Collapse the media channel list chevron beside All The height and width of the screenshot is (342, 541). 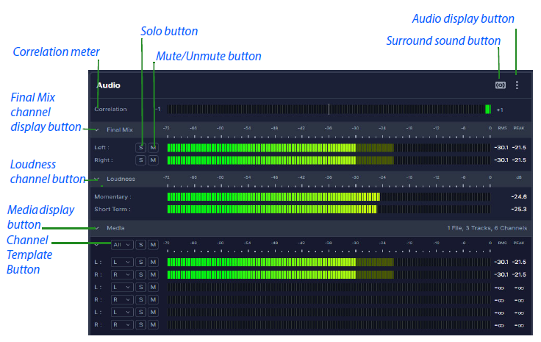97,245
